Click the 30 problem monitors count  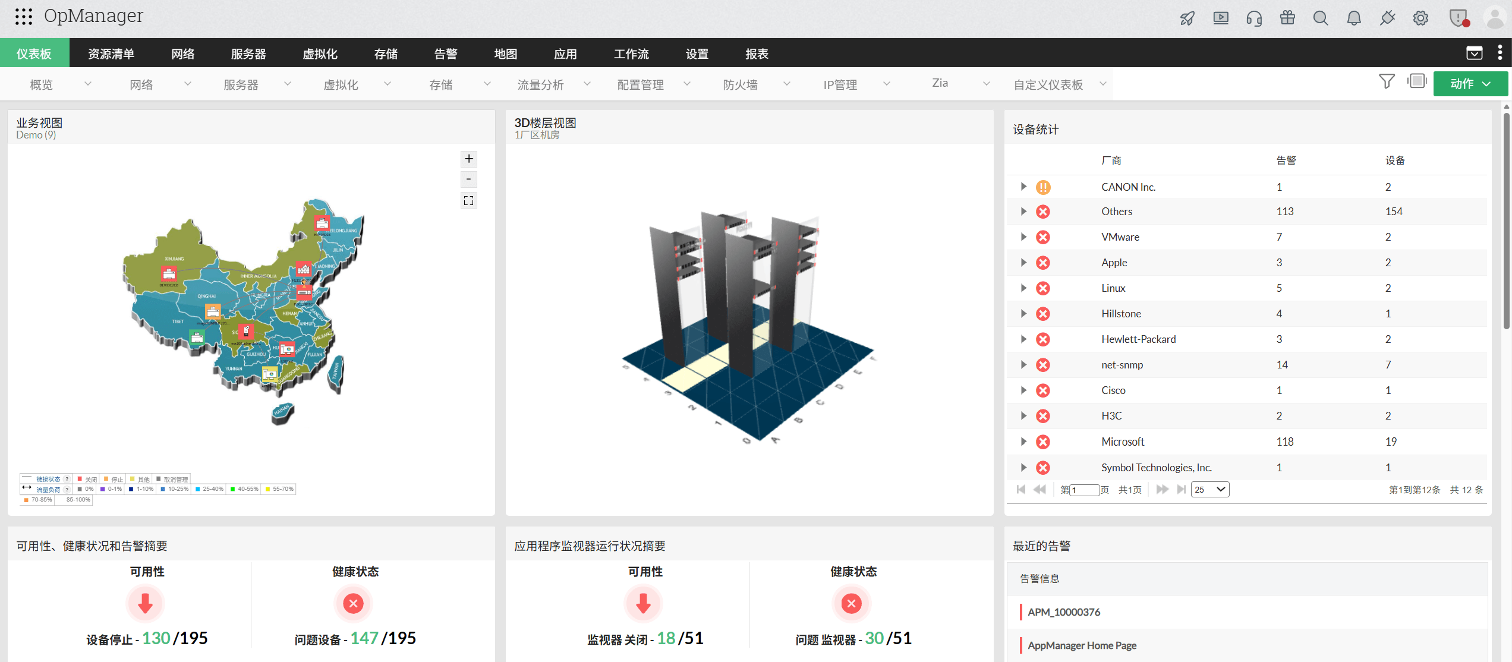click(x=874, y=638)
